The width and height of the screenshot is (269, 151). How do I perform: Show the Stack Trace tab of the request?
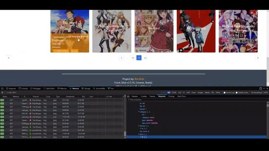182,96
